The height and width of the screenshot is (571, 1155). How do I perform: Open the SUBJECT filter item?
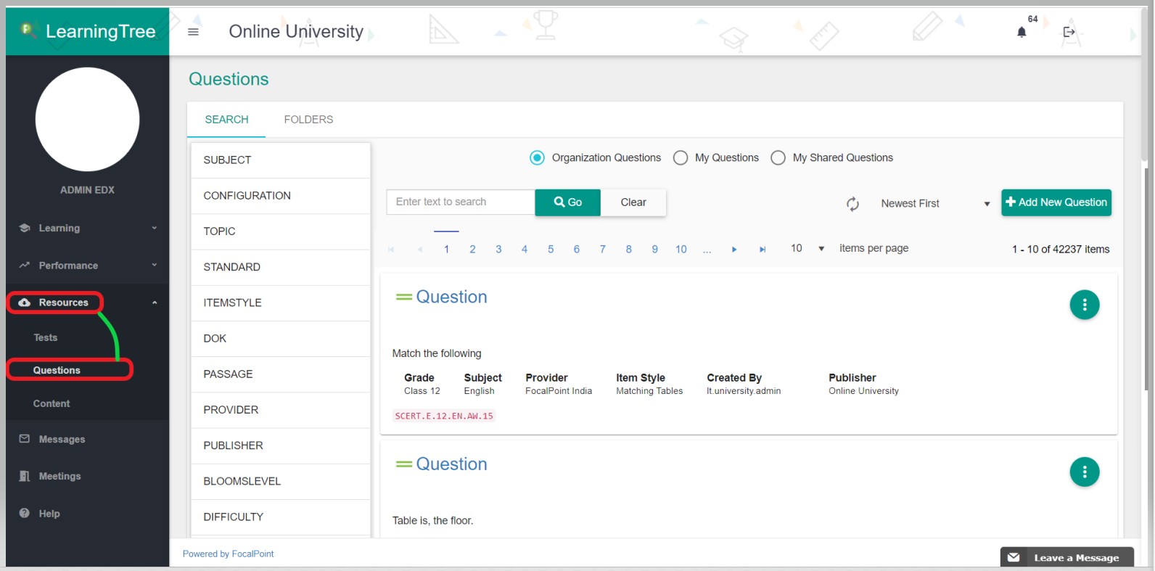click(x=280, y=160)
